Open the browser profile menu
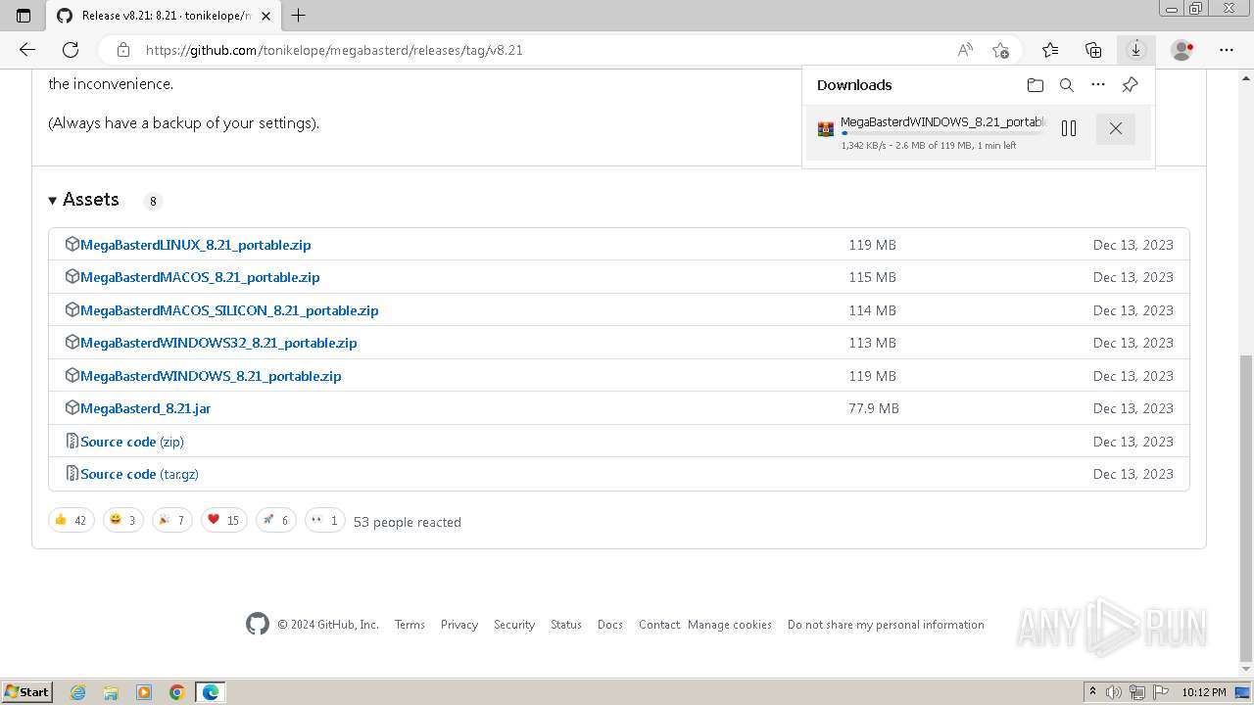This screenshot has height=705, width=1254. tap(1182, 50)
